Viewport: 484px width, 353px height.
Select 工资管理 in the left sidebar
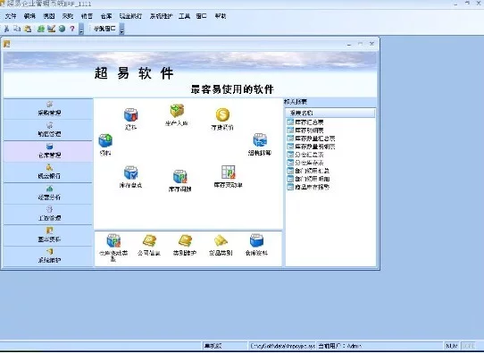pos(48,214)
